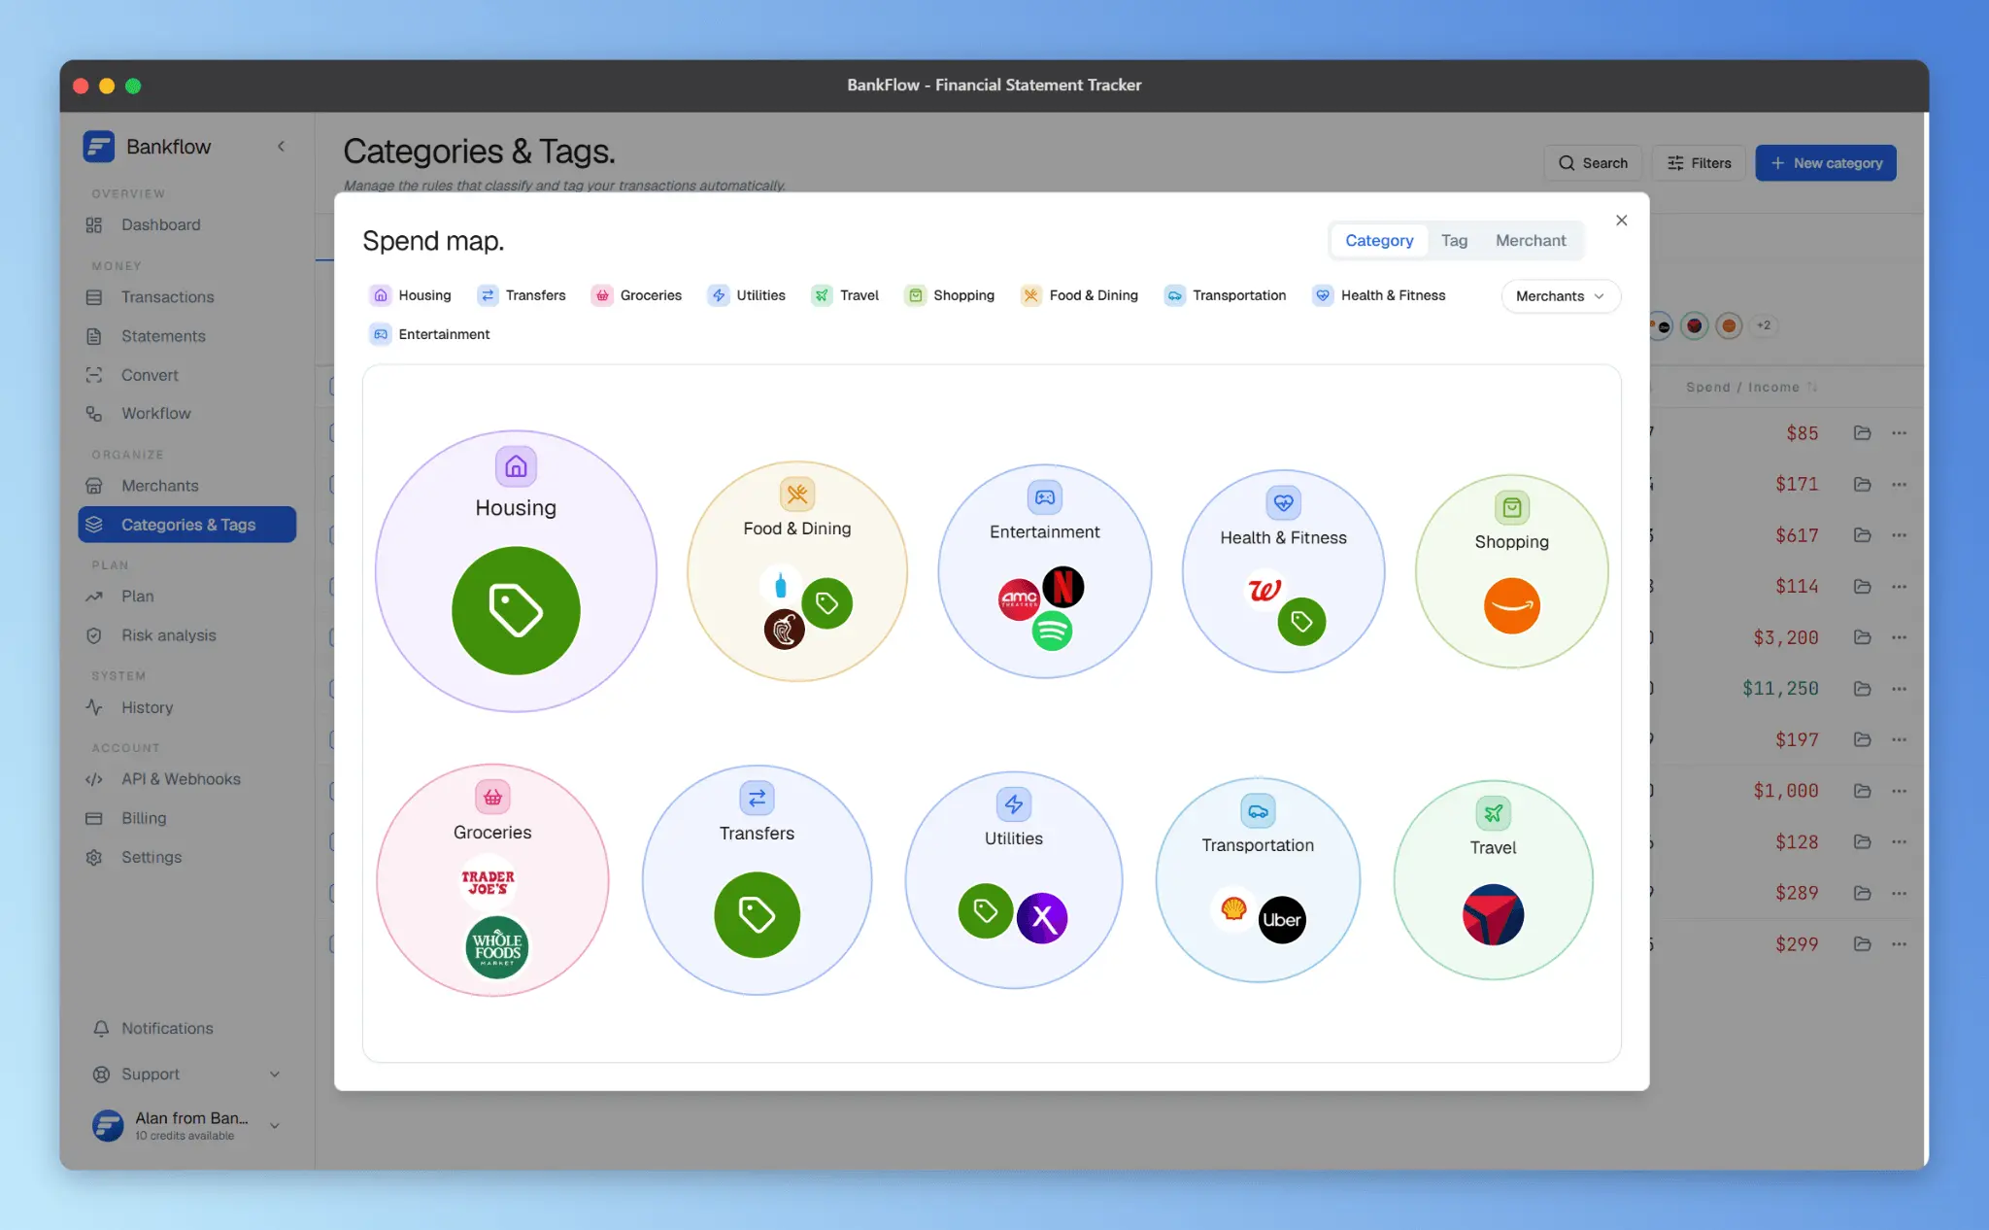Sort by Spend / Income column

1751,387
